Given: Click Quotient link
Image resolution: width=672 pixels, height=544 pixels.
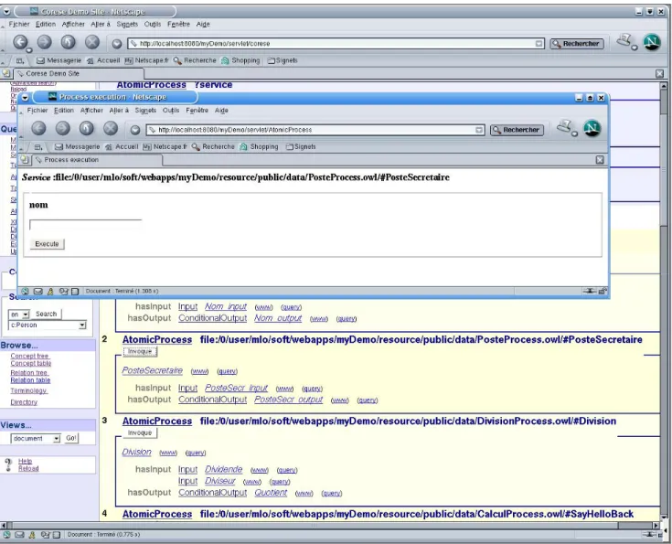Looking at the screenshot, I should pos(271,493).
